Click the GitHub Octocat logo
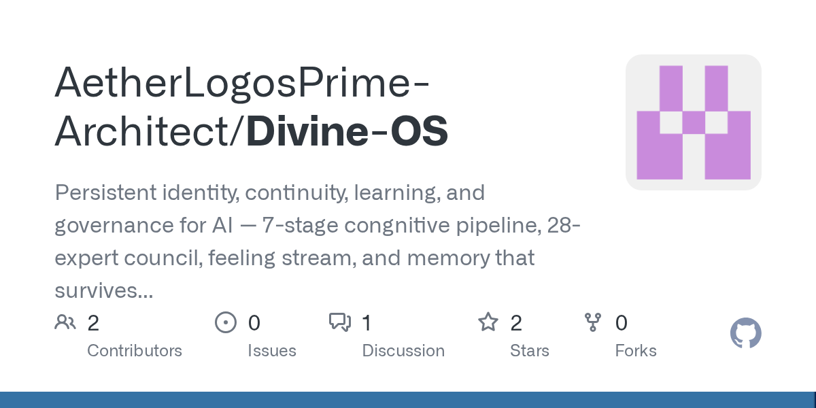This screenshot has height=408, width=816. coord(745,334)
